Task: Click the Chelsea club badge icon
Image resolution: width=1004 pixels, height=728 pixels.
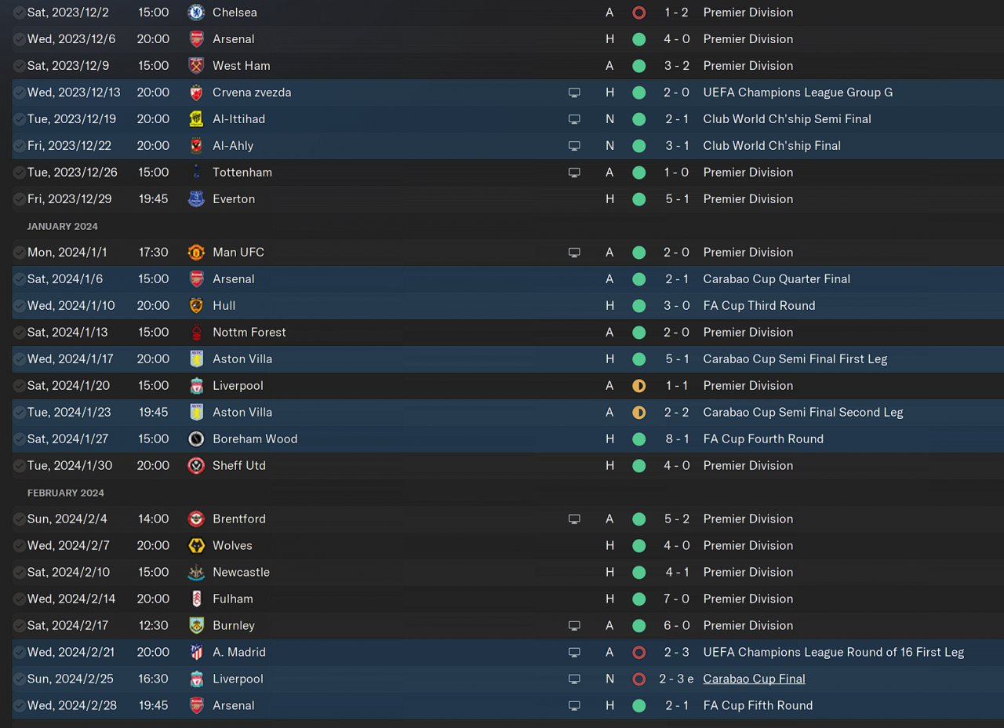Action: [196, 13]
